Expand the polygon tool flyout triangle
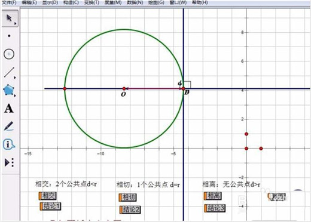This screenshot has width=311, height=222. click(15, 95)
